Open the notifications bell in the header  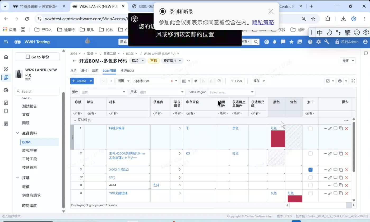click(275, 42)
